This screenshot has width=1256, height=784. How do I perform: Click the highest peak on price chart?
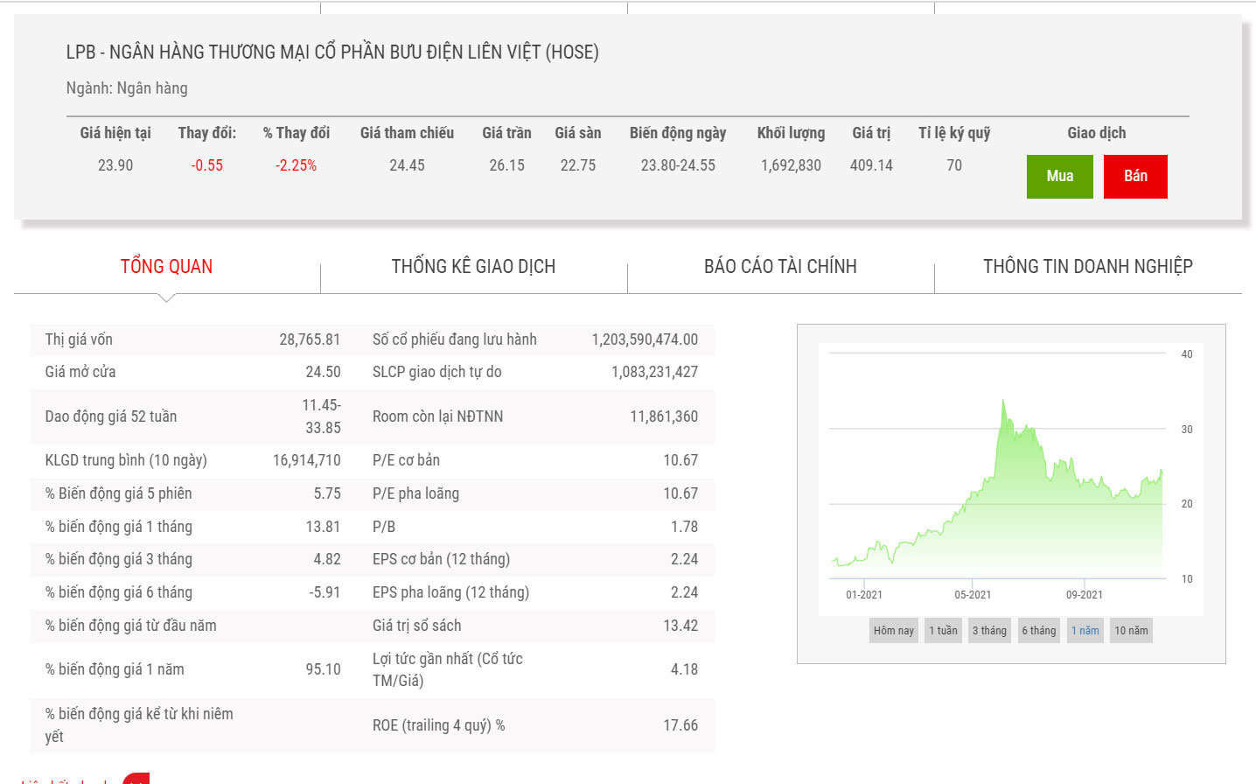(x=1003, y=402)
